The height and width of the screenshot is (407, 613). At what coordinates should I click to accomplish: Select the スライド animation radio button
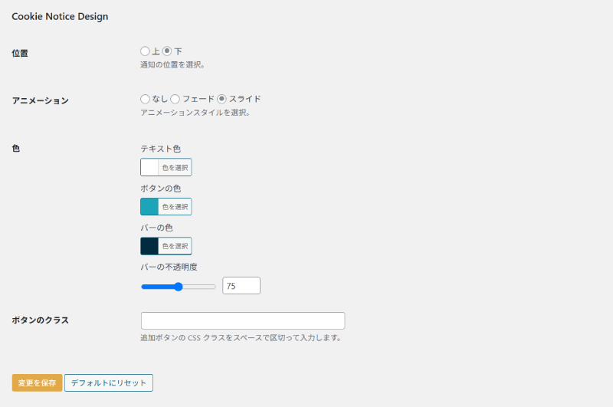click(222, 99)
